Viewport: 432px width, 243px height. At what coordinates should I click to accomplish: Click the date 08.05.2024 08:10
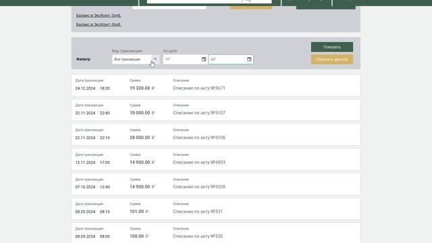click(x=92, y=212)
